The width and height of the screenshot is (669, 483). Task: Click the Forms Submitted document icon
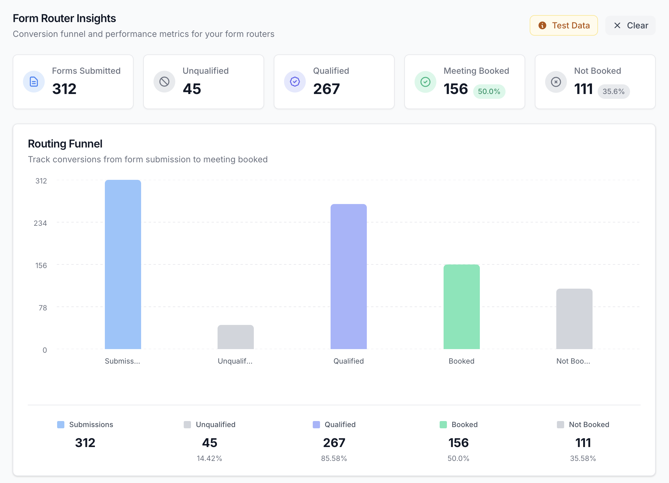(34, 82)
